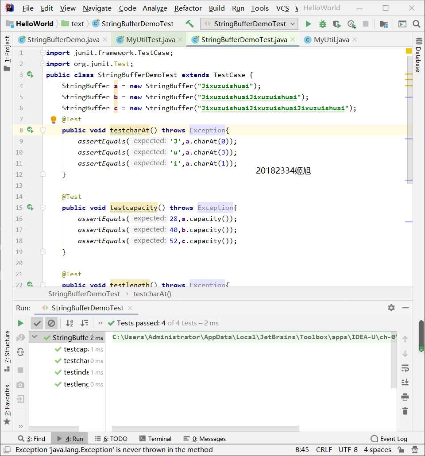Open the Terminal tool window

pyautogui.click(x=155, y=439)
